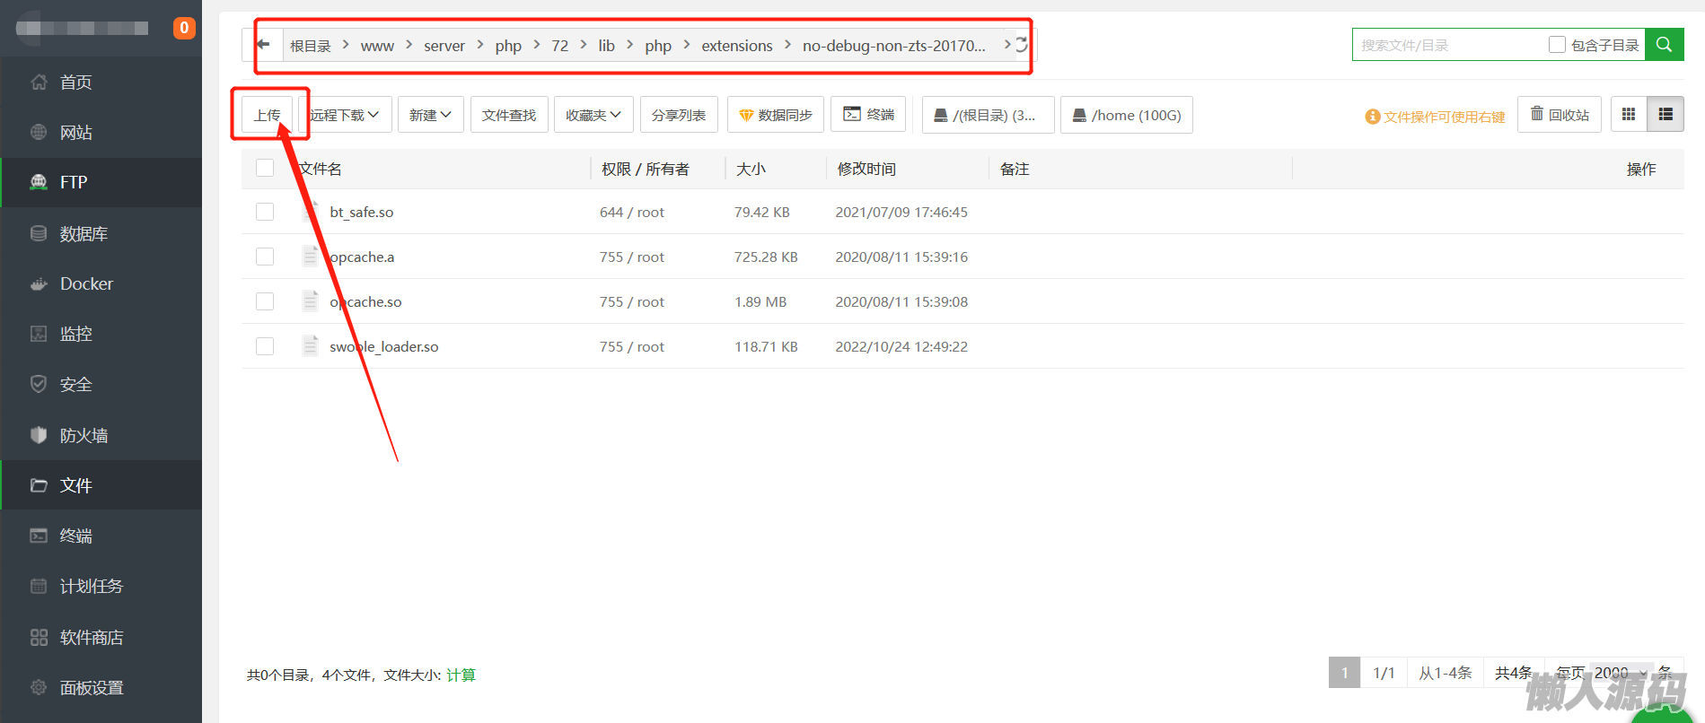Click the calculate (计算) file size link

click(461, 675)
